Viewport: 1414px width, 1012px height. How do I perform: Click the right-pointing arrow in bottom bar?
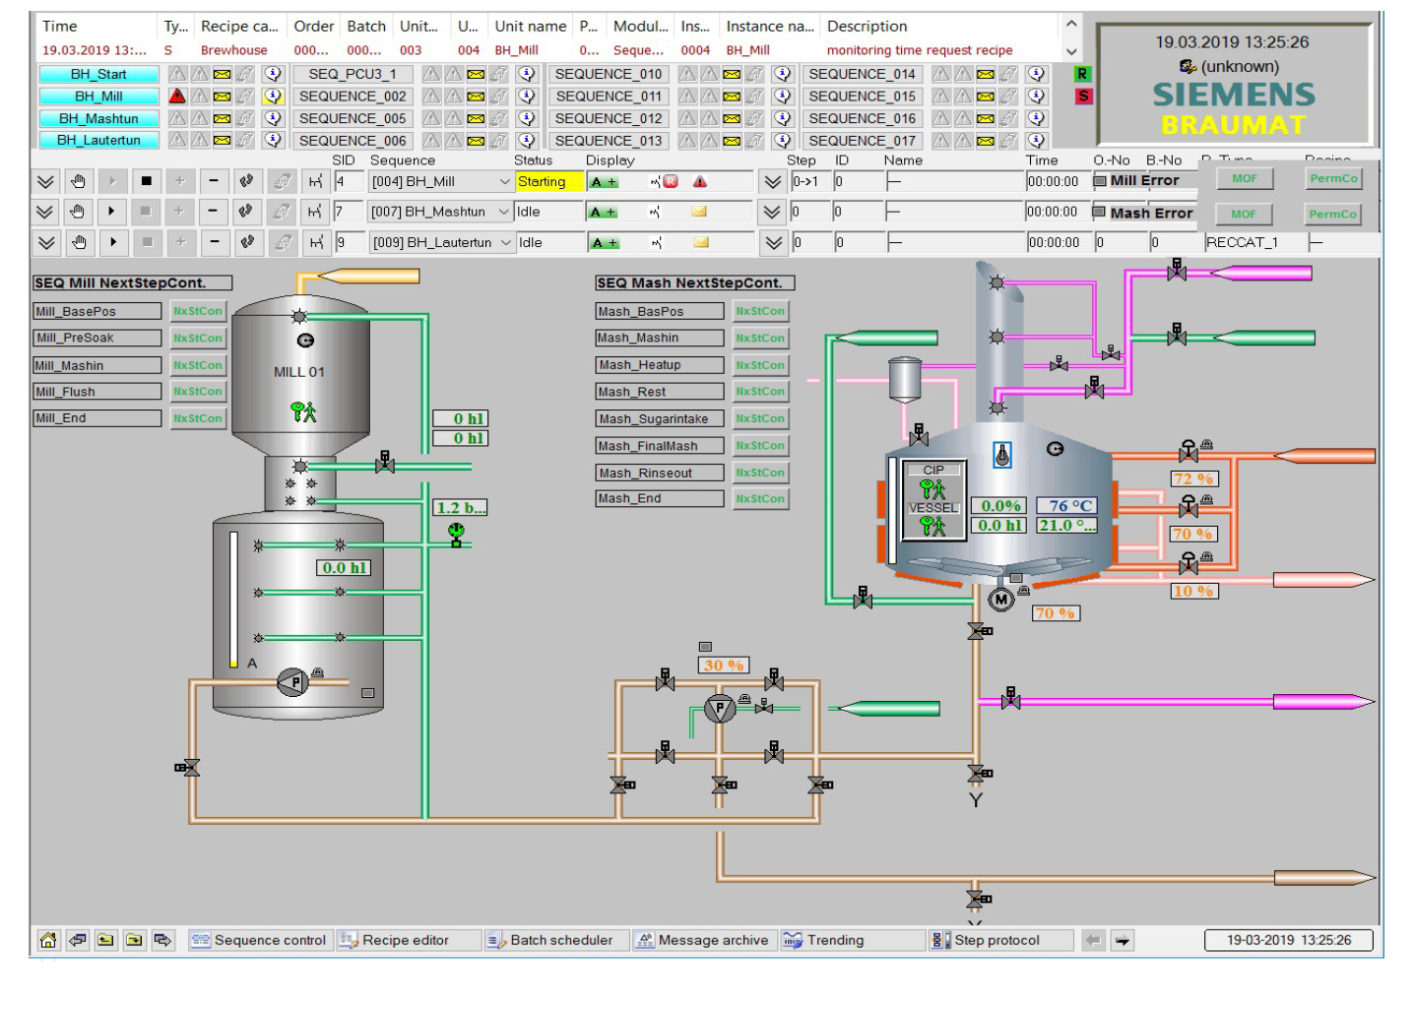tap(1123, 940)
